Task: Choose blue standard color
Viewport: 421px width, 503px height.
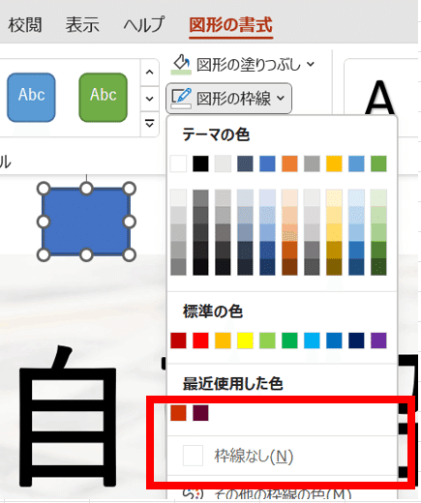Action: pos(334,340)
